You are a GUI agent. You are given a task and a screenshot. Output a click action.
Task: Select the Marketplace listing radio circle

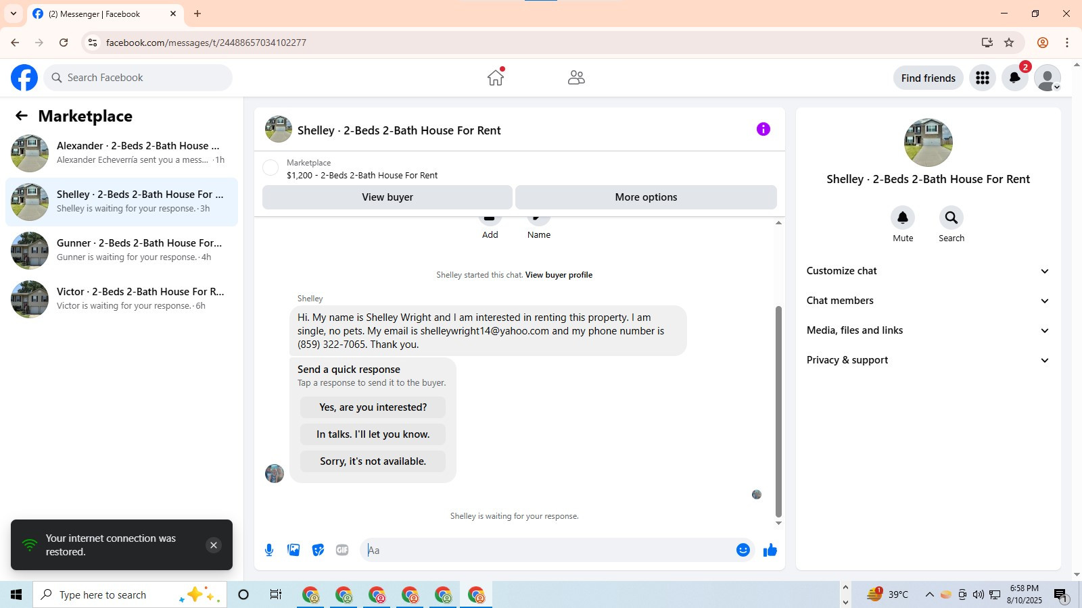click(x=270, y=168)
